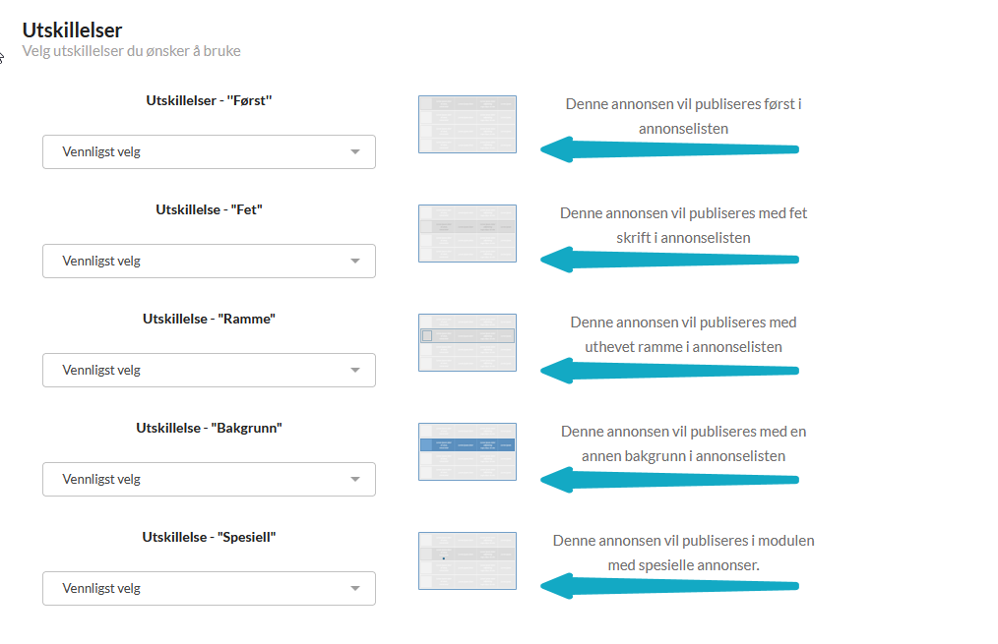The height and width of the screenshot is (644, 998).
Task: Click the blue arrow in the "Fet" row
Action: pyautogui.click(x=669, y=260)
